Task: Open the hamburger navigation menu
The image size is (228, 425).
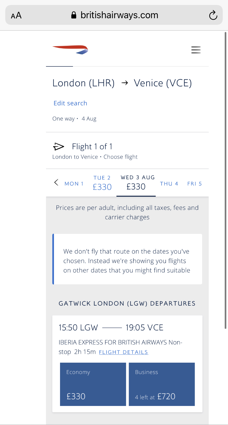Action: pos(196,50)
